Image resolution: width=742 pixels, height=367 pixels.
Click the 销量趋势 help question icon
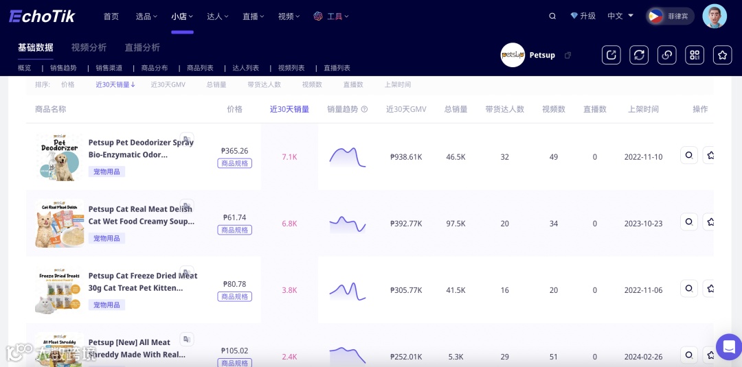[x=364, y=109]
